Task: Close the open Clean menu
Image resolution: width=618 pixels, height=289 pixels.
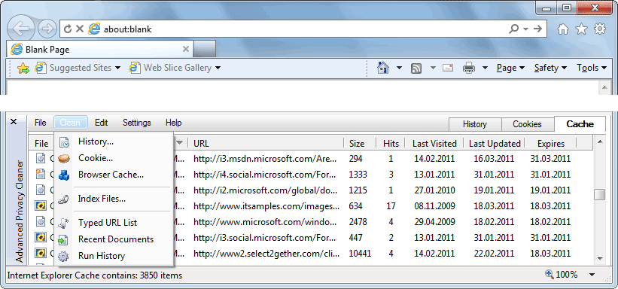Action: click(x=71, y=123)
